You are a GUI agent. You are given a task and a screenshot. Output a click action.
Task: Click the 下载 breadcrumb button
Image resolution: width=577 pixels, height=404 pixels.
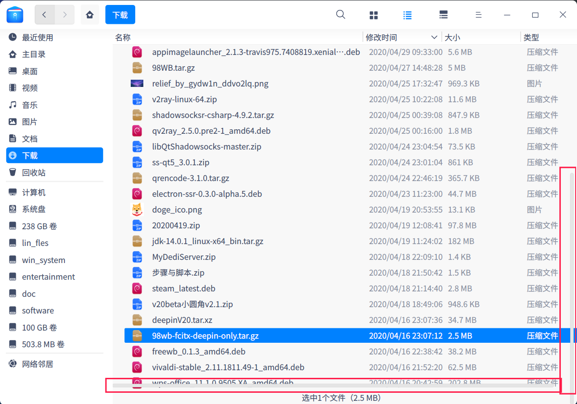pos(120,15)
